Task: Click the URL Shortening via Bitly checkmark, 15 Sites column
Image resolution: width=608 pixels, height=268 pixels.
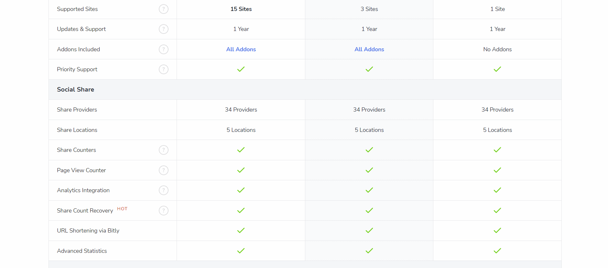Action: click(x=241, y=231)
